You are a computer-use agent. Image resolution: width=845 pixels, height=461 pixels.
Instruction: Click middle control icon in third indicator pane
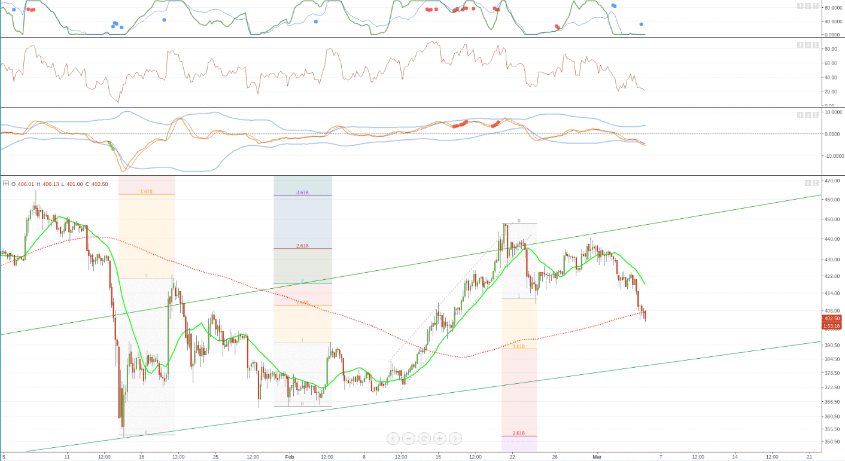(808, 114)
